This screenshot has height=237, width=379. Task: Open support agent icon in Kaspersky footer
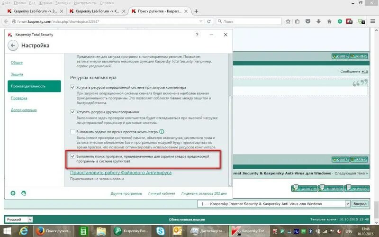[x=24, y=193]
